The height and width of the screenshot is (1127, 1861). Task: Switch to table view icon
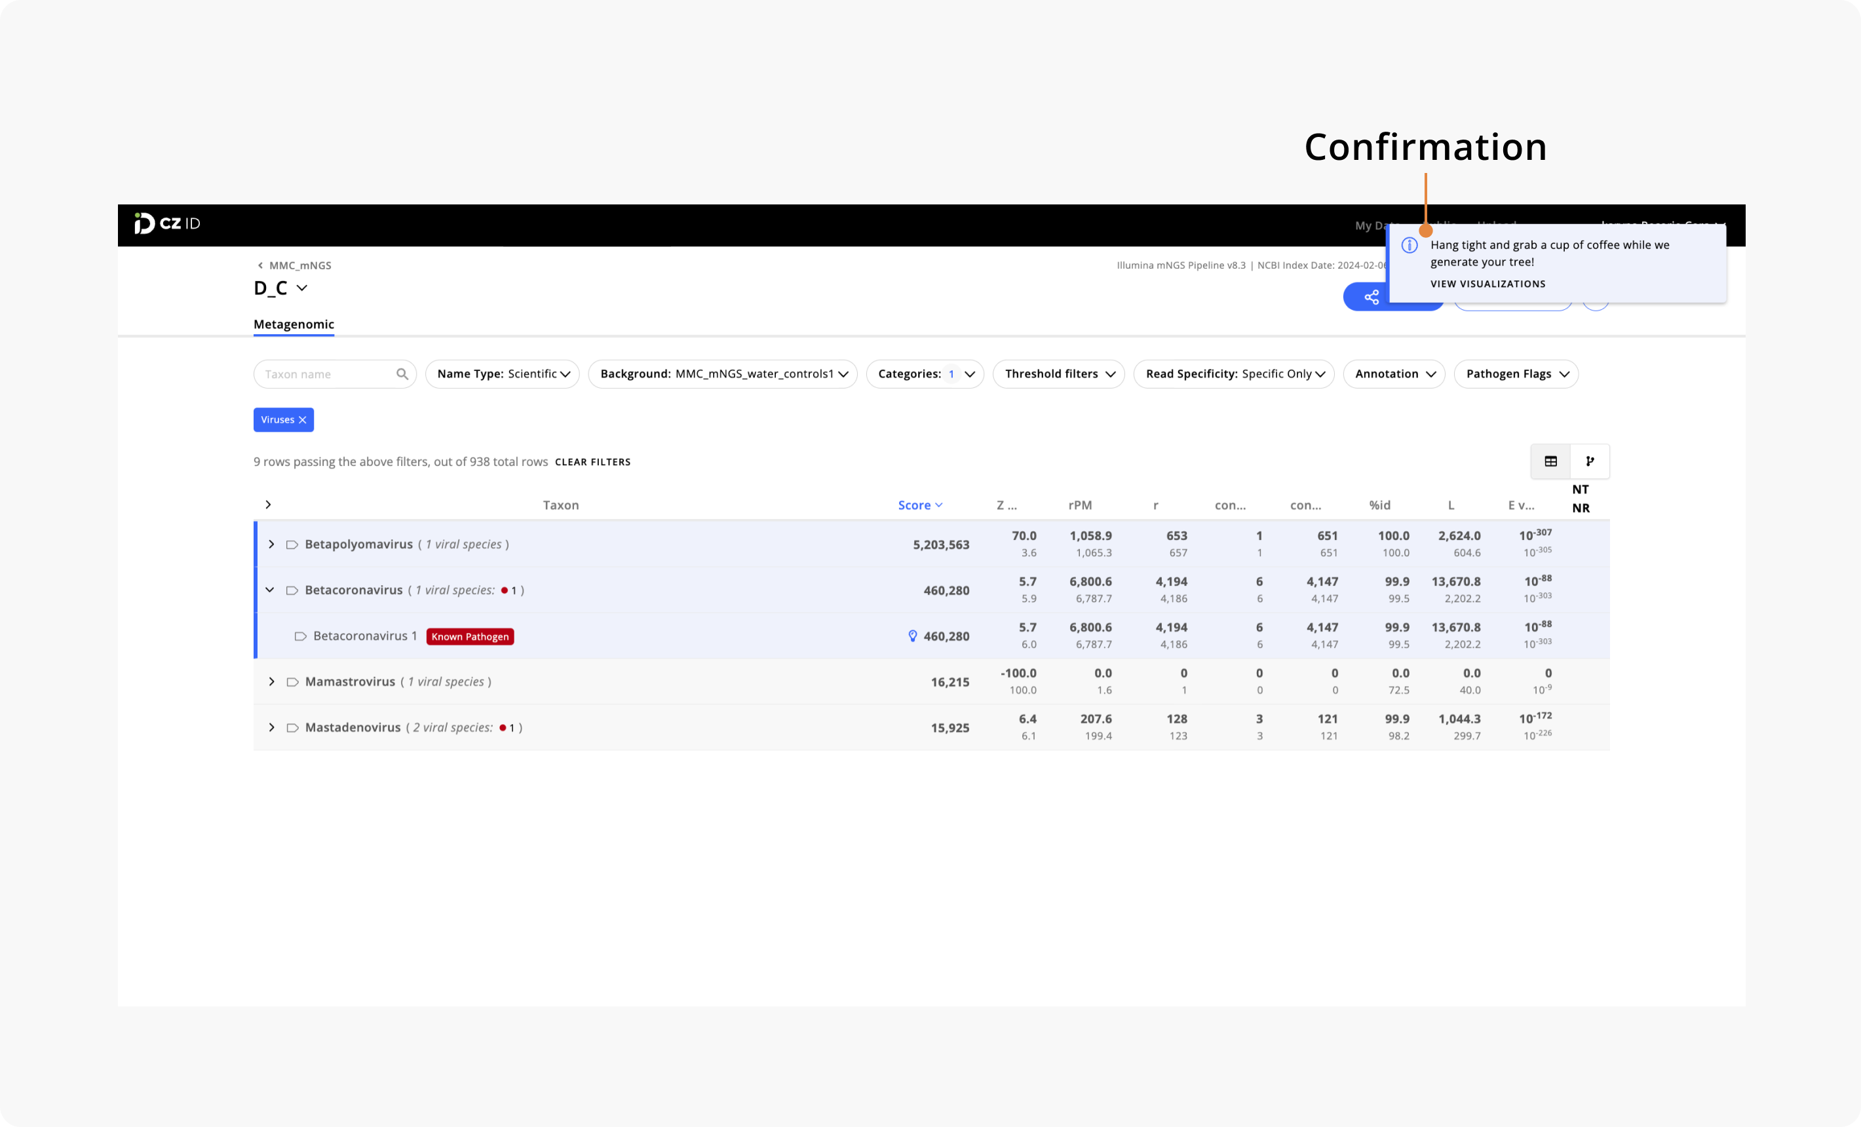pos(1550,461)
